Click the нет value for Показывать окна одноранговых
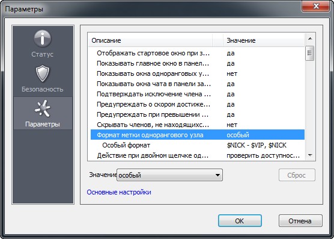This screenshot has height=239, width=334. pos(232,73)
